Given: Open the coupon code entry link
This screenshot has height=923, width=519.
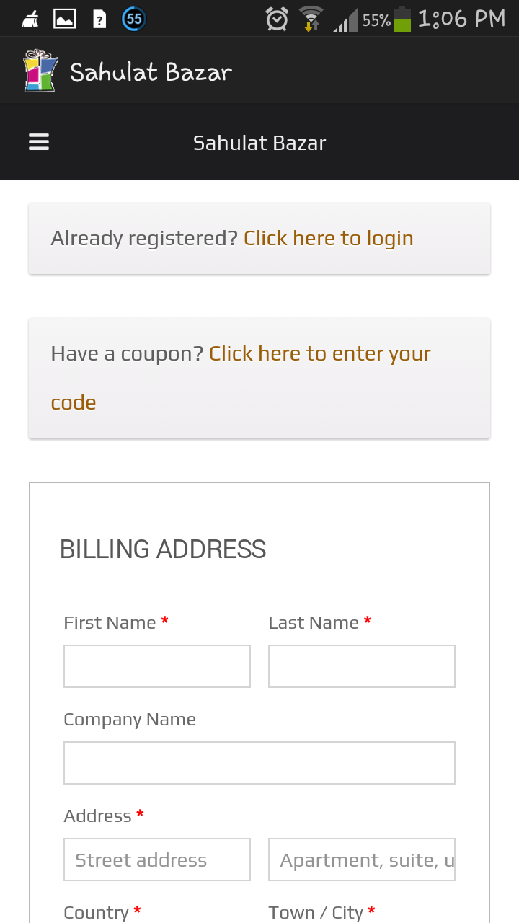Looking at the screenshot, I should [x=319, y=353].
